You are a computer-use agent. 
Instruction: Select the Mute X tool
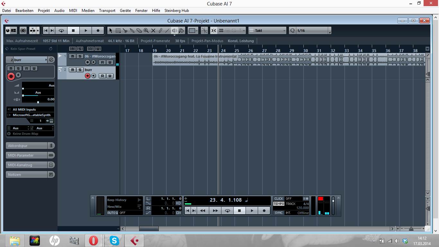tap(153, 31)
